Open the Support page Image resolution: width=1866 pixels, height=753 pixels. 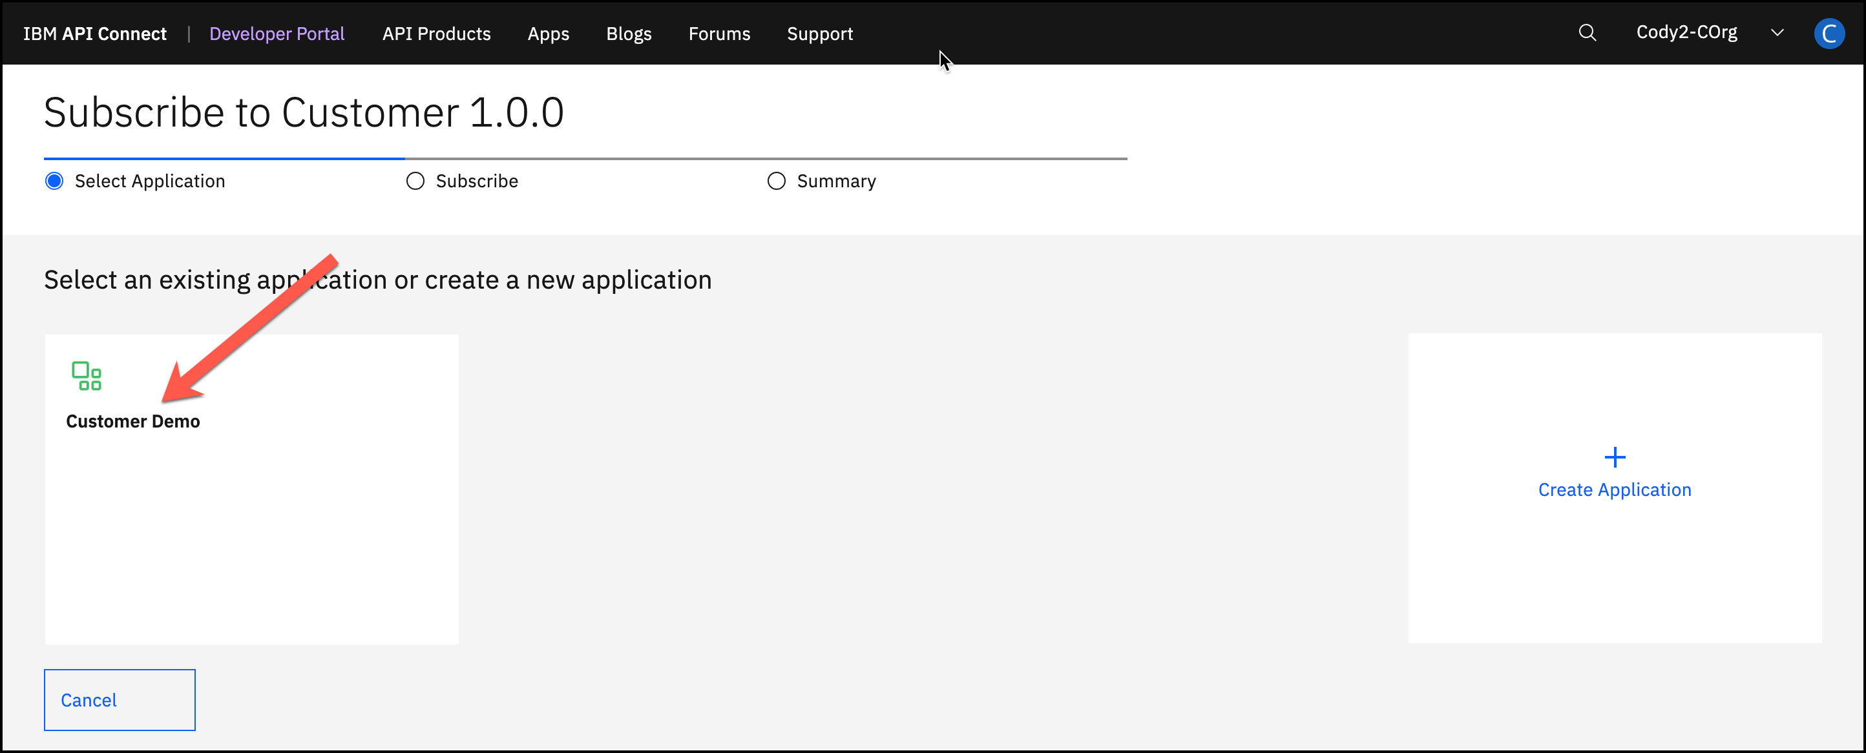click(x=819, y=34)
